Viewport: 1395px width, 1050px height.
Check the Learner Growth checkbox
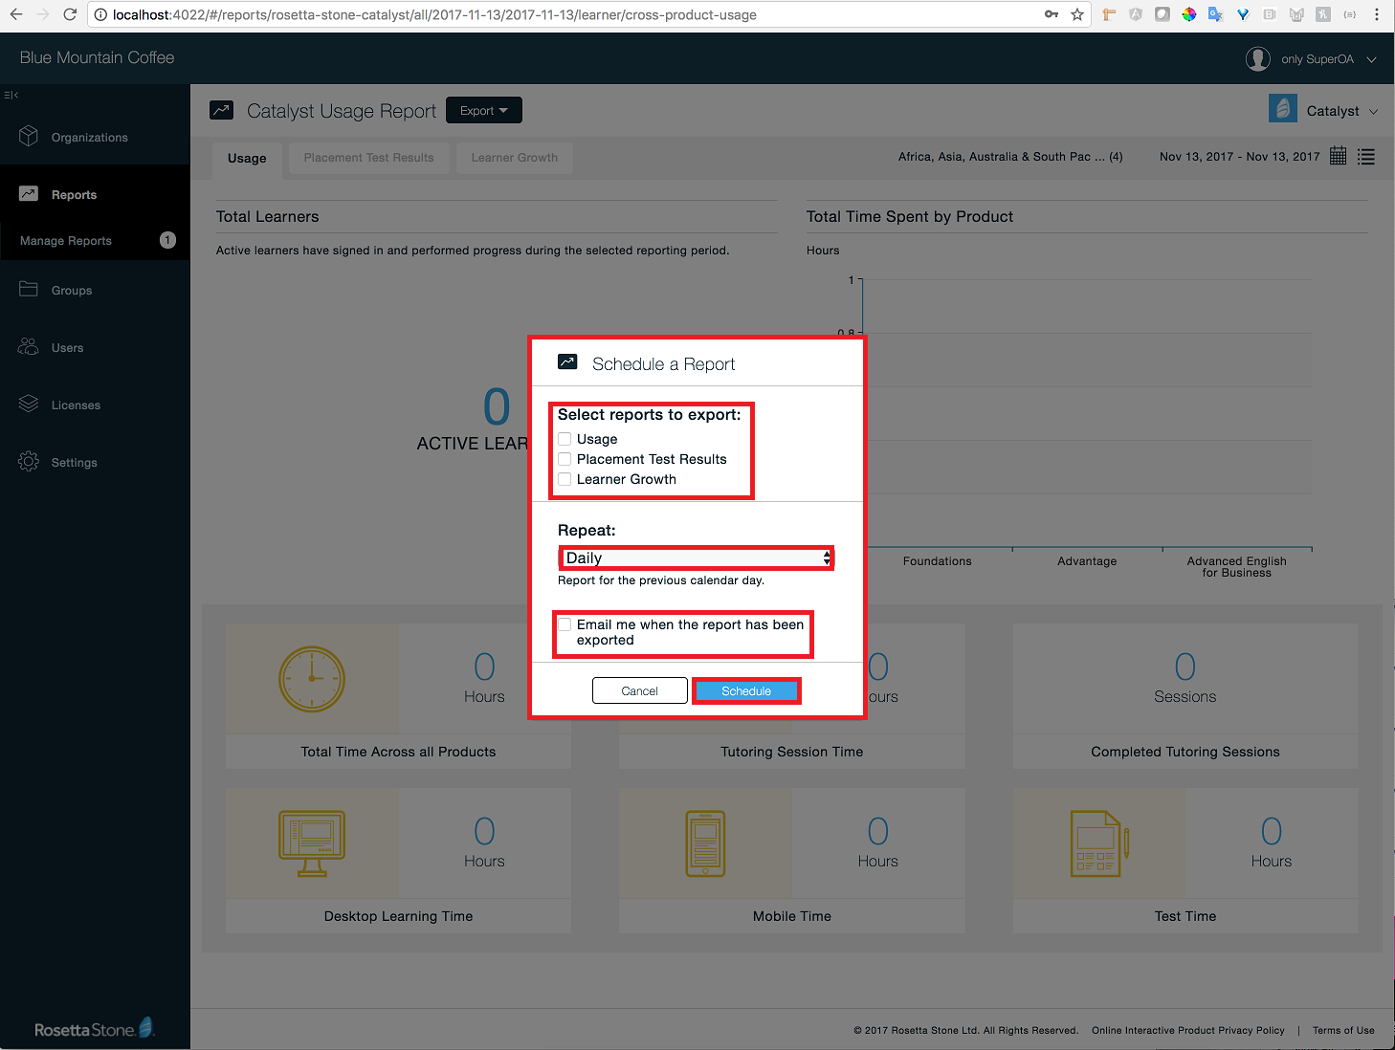coord(565,479)
